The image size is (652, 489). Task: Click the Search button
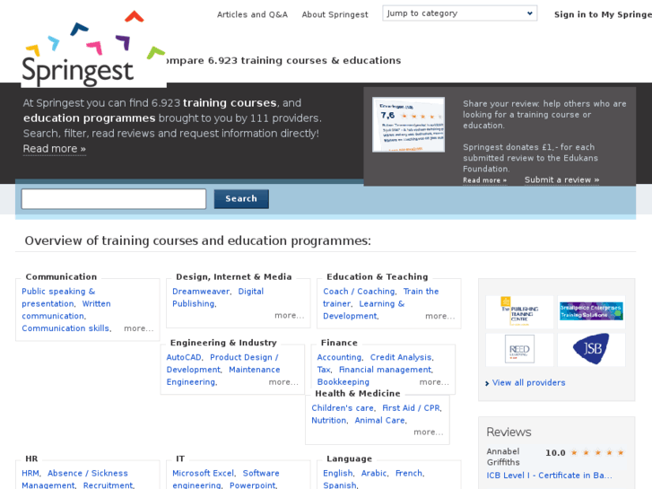pos(241,199)
